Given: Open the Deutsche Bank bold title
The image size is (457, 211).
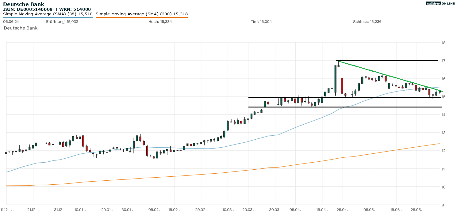Looking at the screenshot, I should [x=24, y=4].
